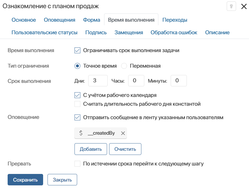249x188 pixels.
Task: Open the help question mark icon
Action: [231, 6]
